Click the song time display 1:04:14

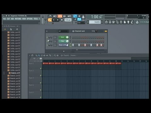click(96, 17)
